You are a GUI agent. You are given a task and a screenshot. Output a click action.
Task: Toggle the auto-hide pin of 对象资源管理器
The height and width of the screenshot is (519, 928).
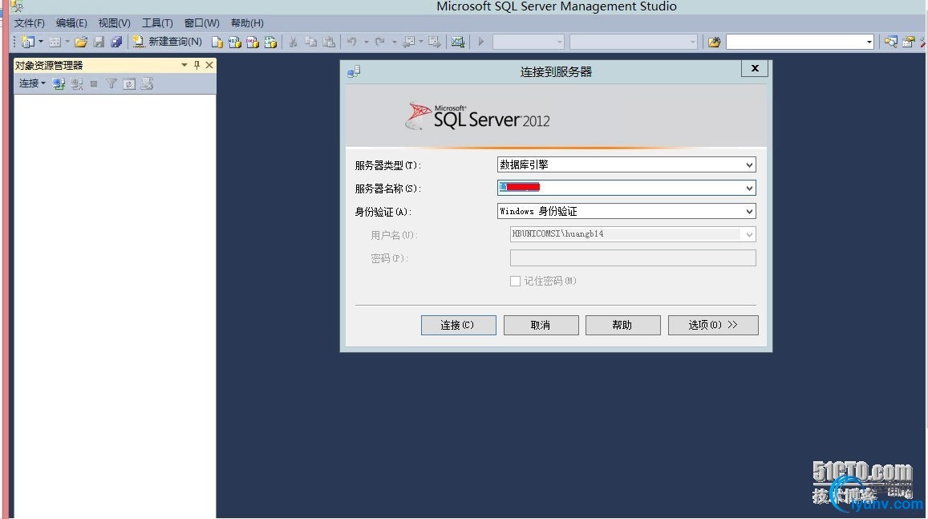pos(197,65)
